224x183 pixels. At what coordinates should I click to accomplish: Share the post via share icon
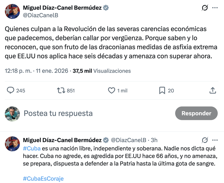213,90
